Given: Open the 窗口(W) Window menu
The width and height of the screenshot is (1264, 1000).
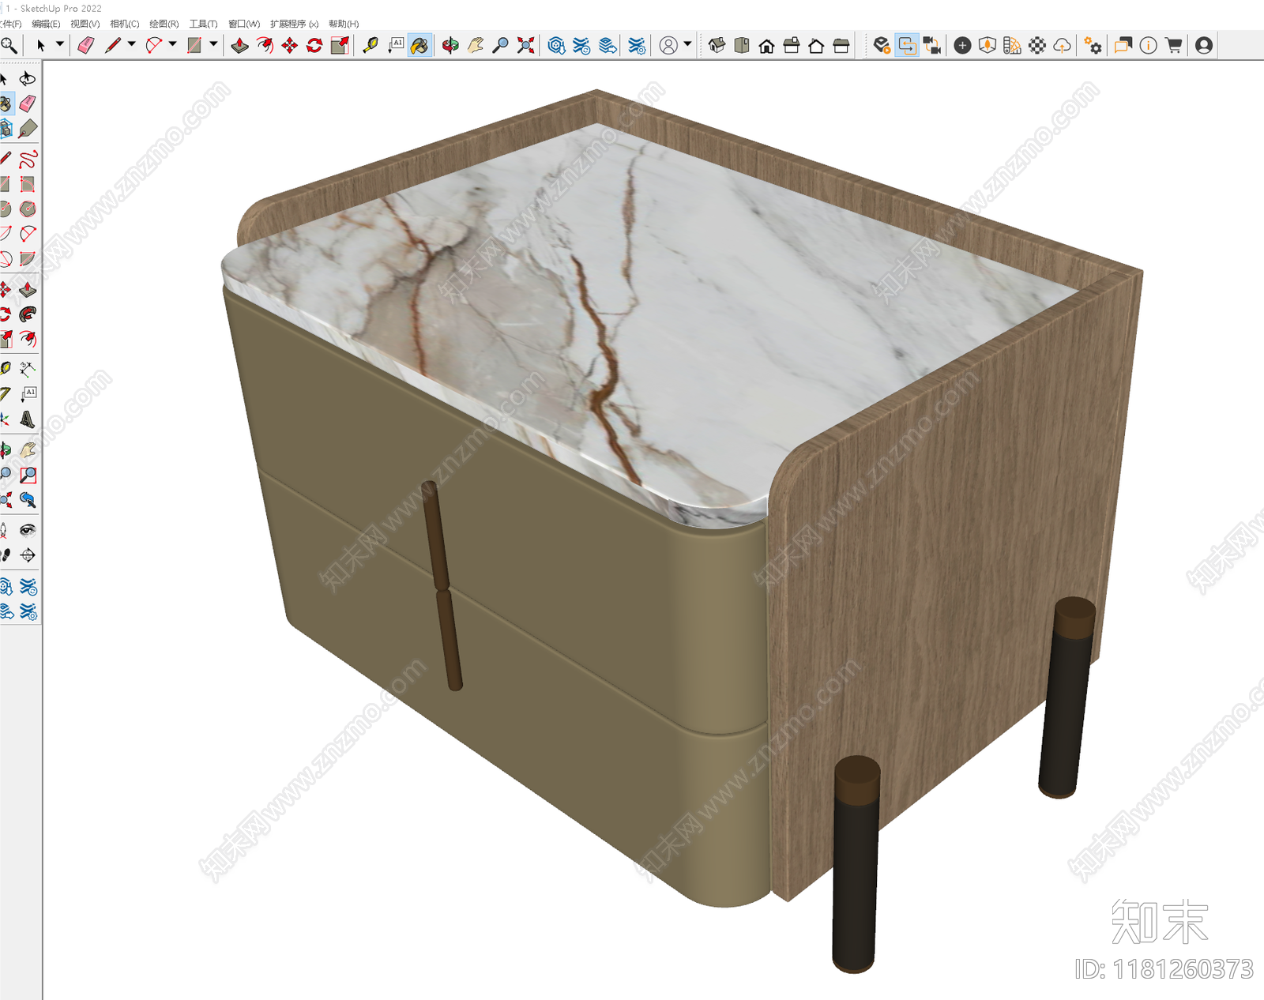Looking at the screenshot, I should pyautogui.click(x=244, y=24).
